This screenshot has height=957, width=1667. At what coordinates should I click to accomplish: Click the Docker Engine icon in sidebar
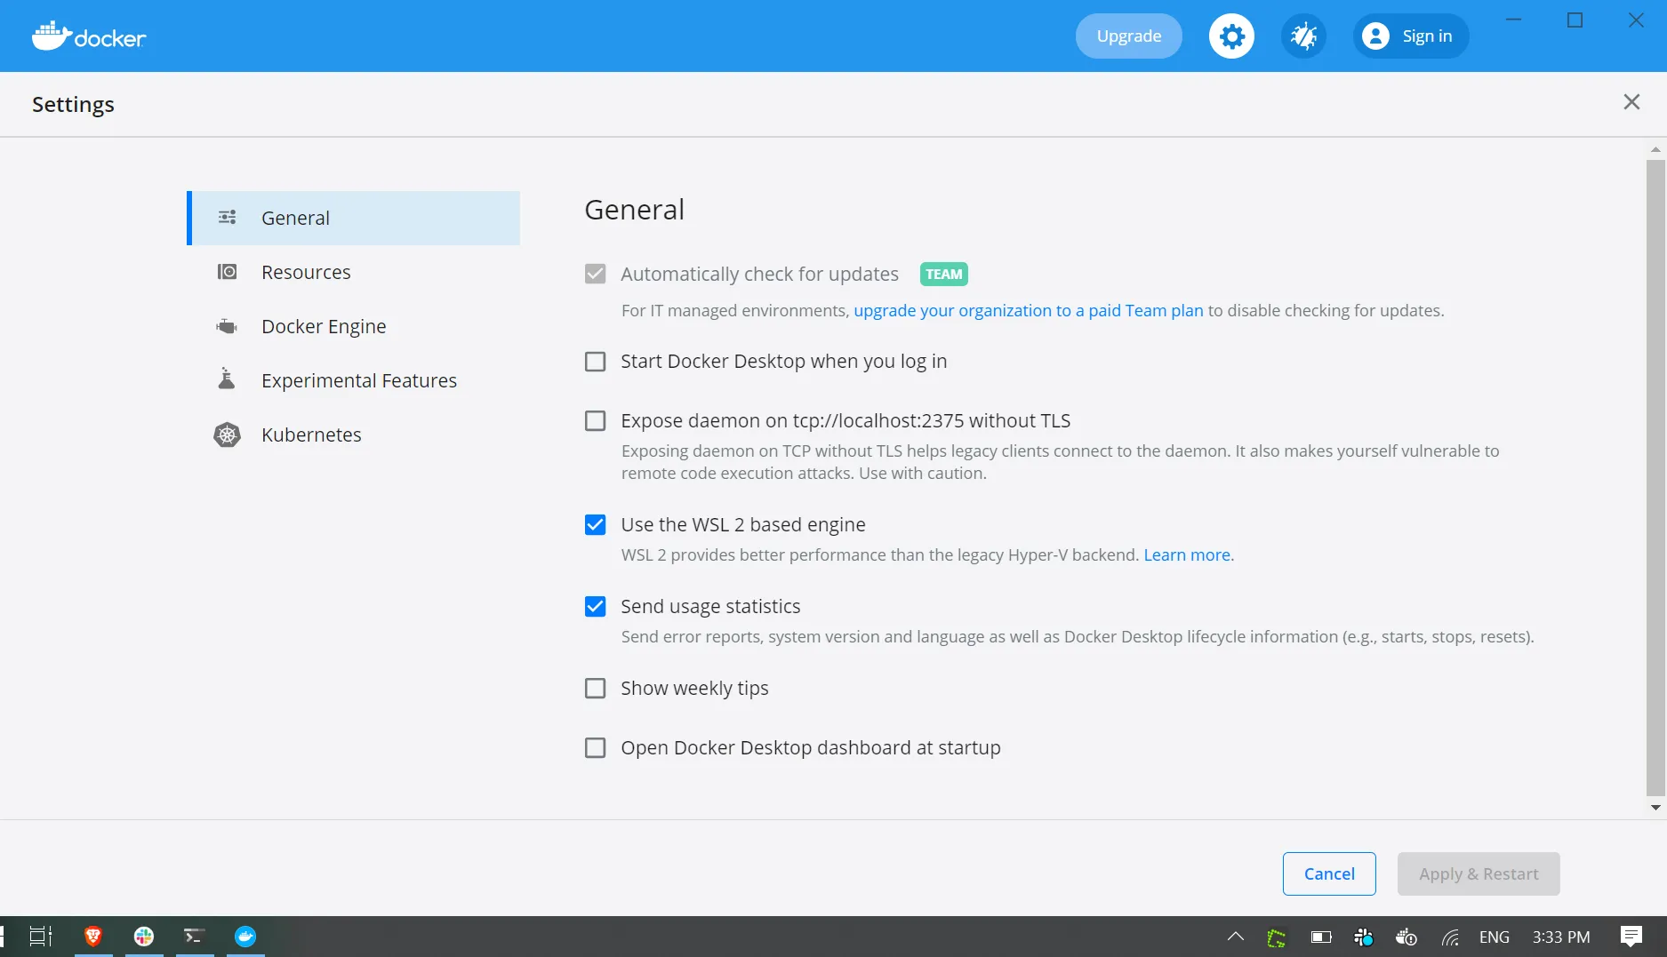click(228, 326)
